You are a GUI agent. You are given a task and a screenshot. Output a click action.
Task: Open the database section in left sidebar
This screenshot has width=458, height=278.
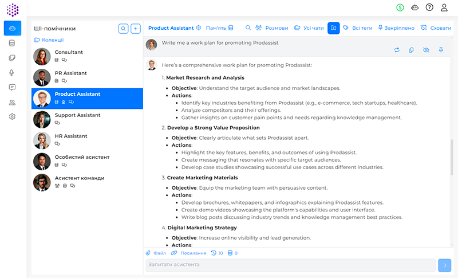tap(12, 43)
